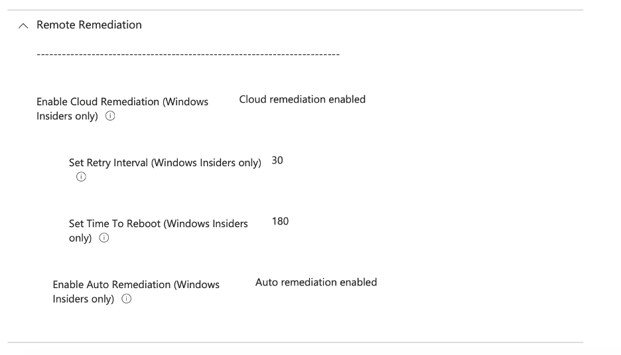The width and height of the screenshot is (621, 355).
Task: Click the dashed separator under Remote Remediation
Action: pos(188,54)
